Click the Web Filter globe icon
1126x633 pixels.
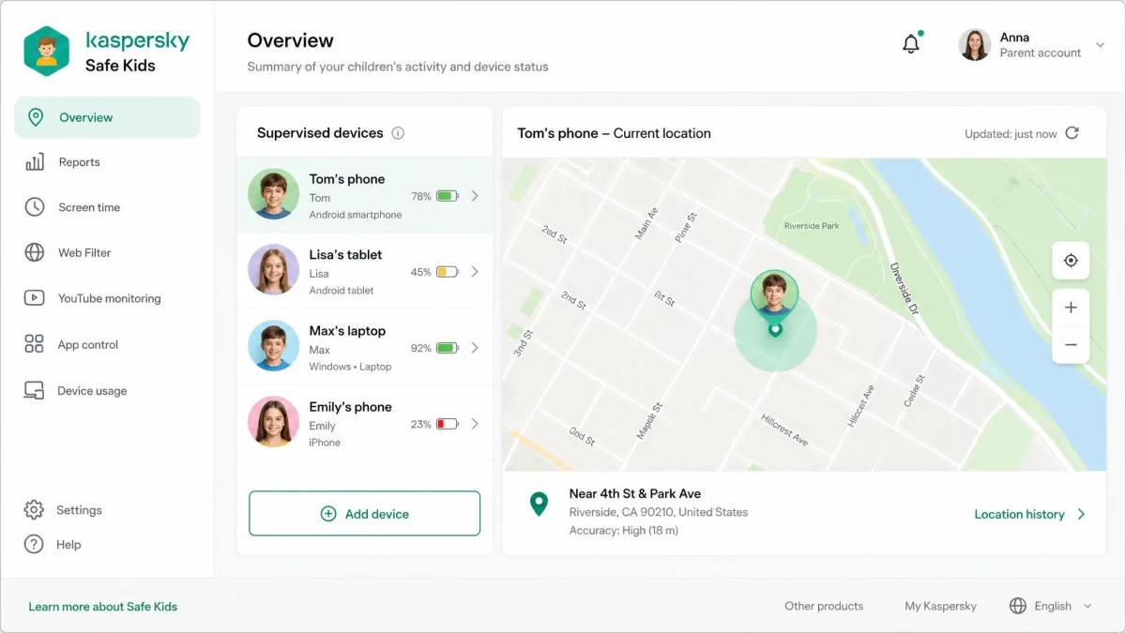[x=35, y=252]
